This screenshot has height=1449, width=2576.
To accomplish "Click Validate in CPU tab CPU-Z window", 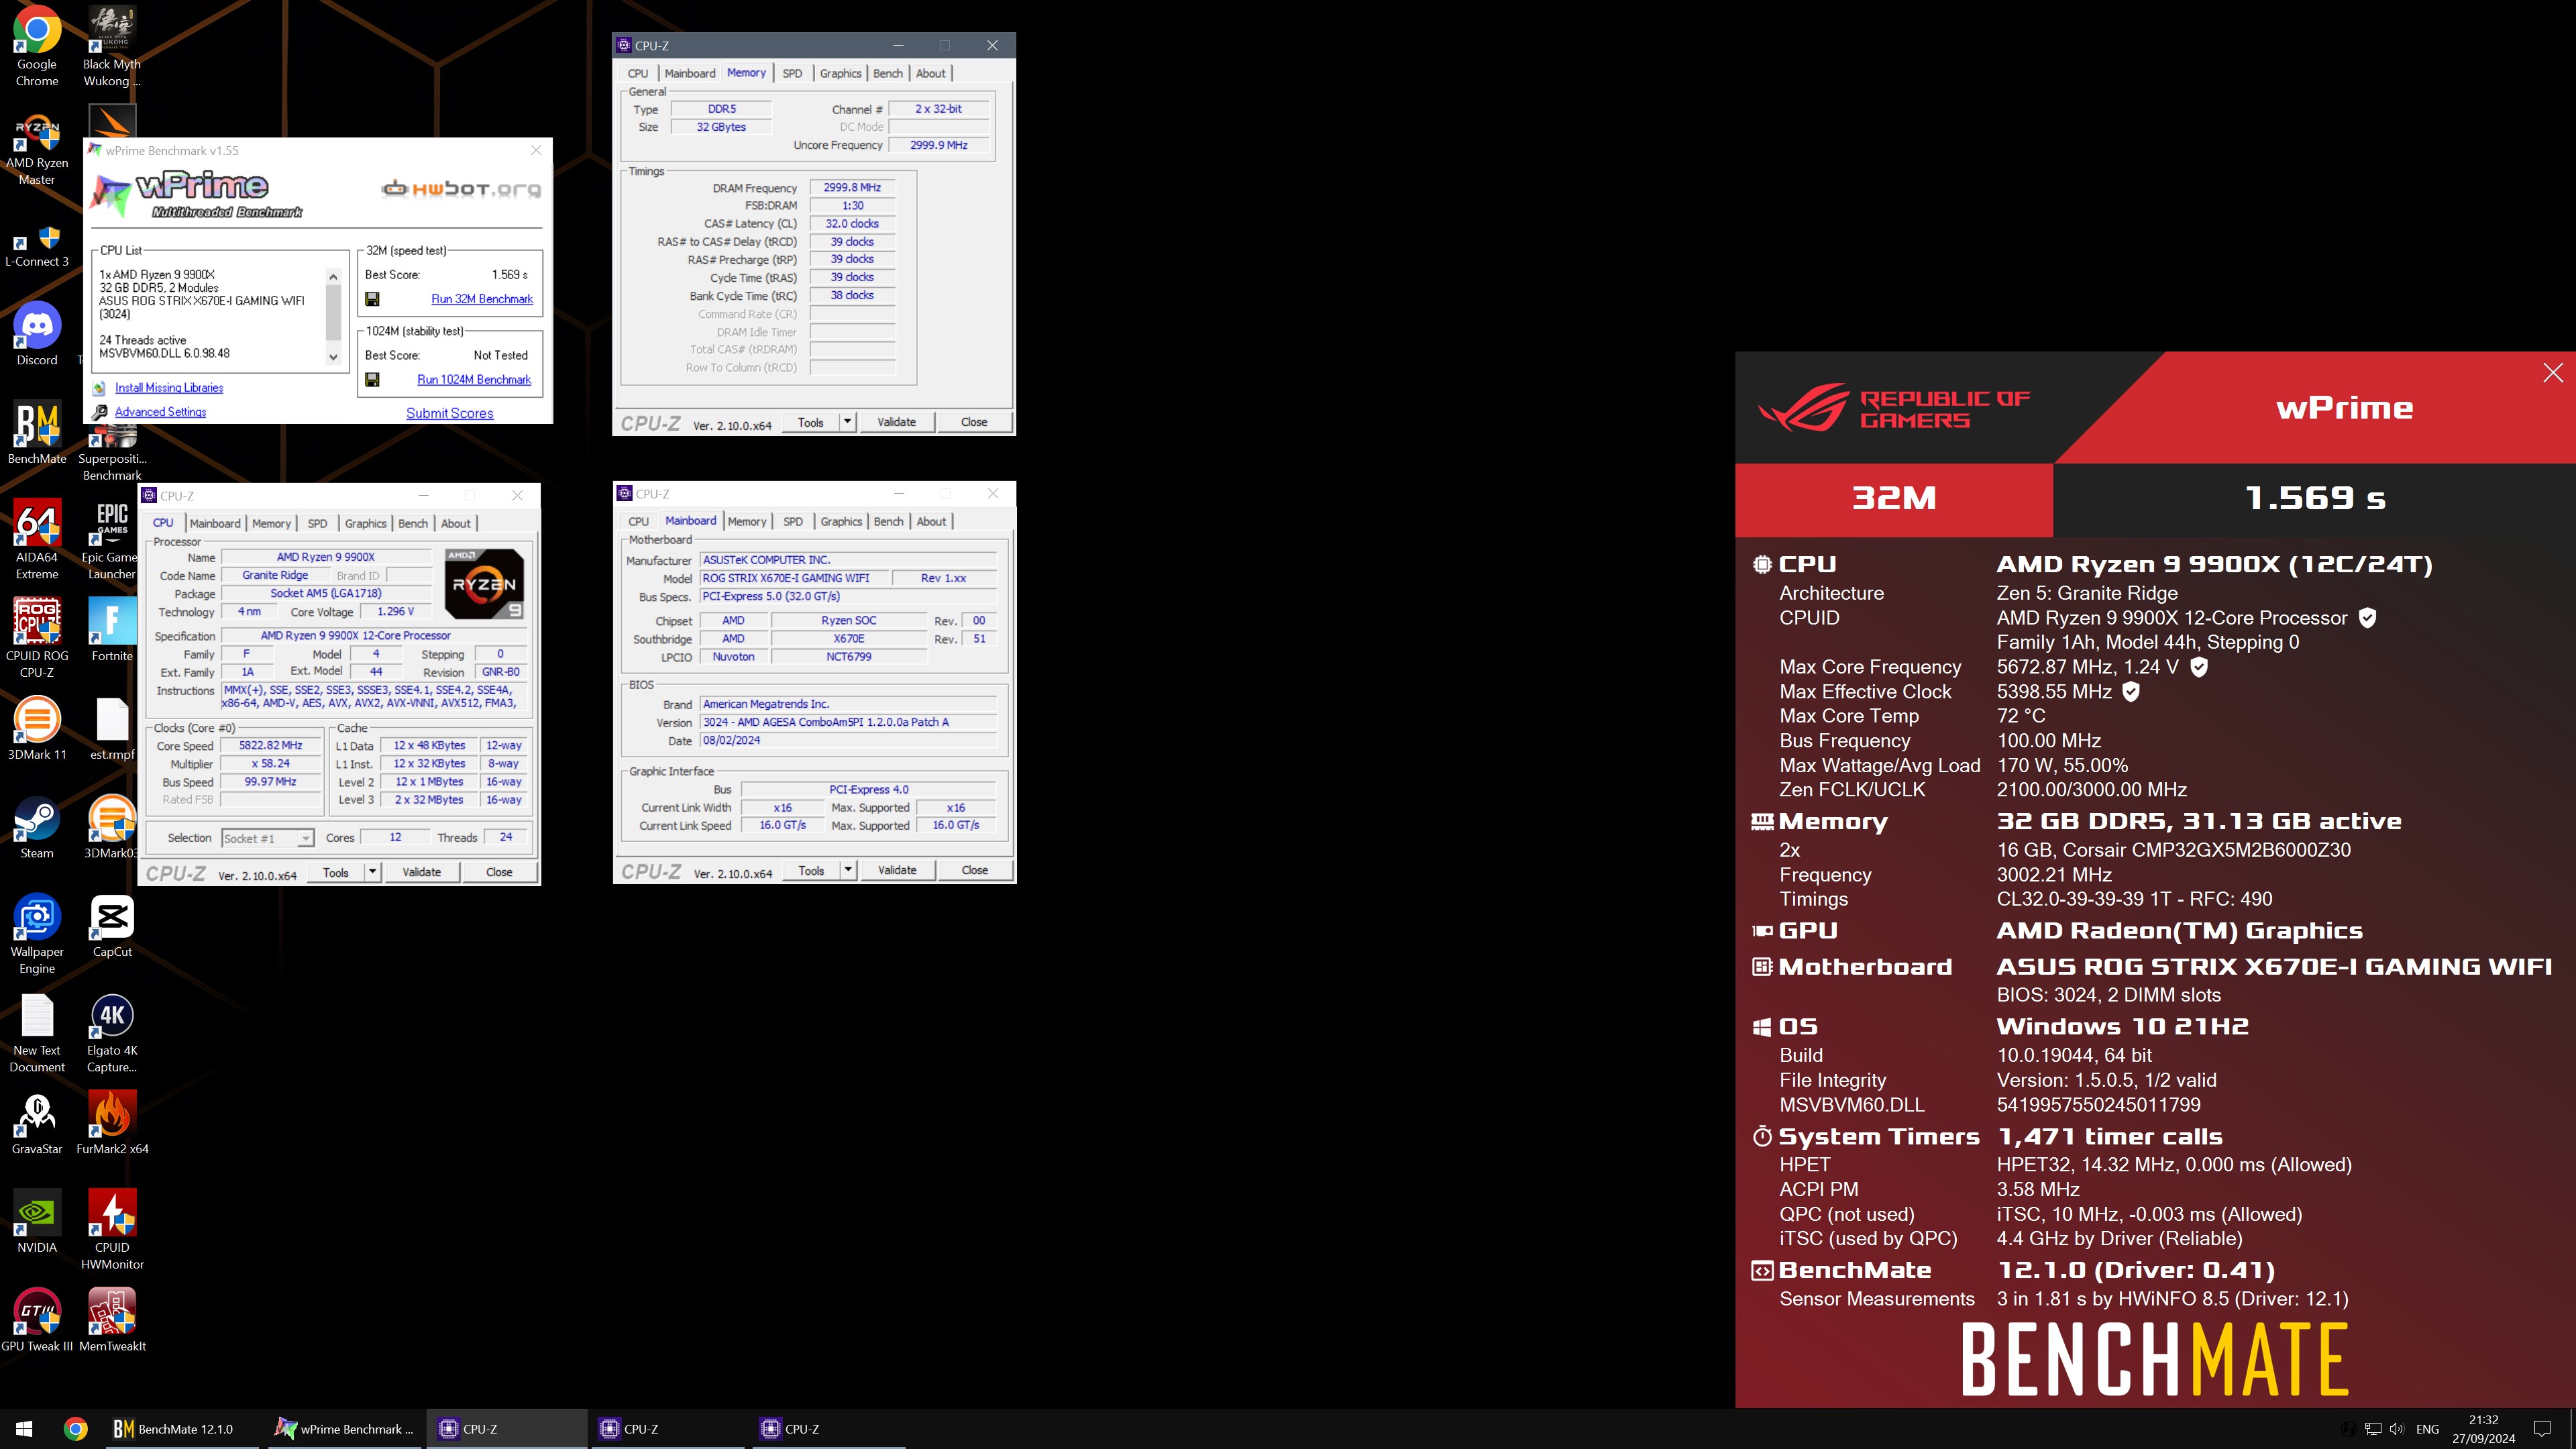I will coord(421,872).
